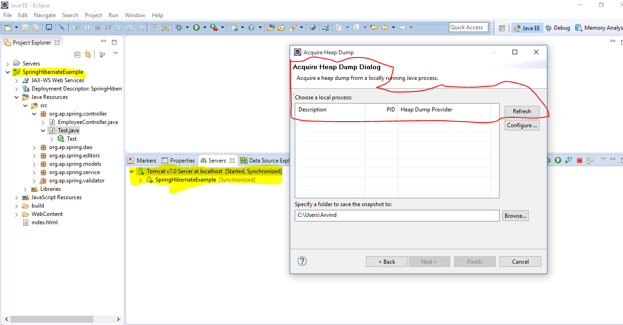Open the Navigate menu
The height and width of the screenshot is (325, 623).
pyautogui.click(x=45, y=15)
